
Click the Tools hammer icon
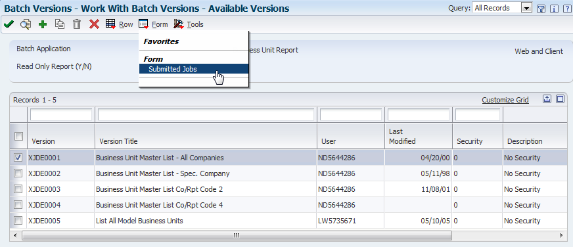[179, 24]
